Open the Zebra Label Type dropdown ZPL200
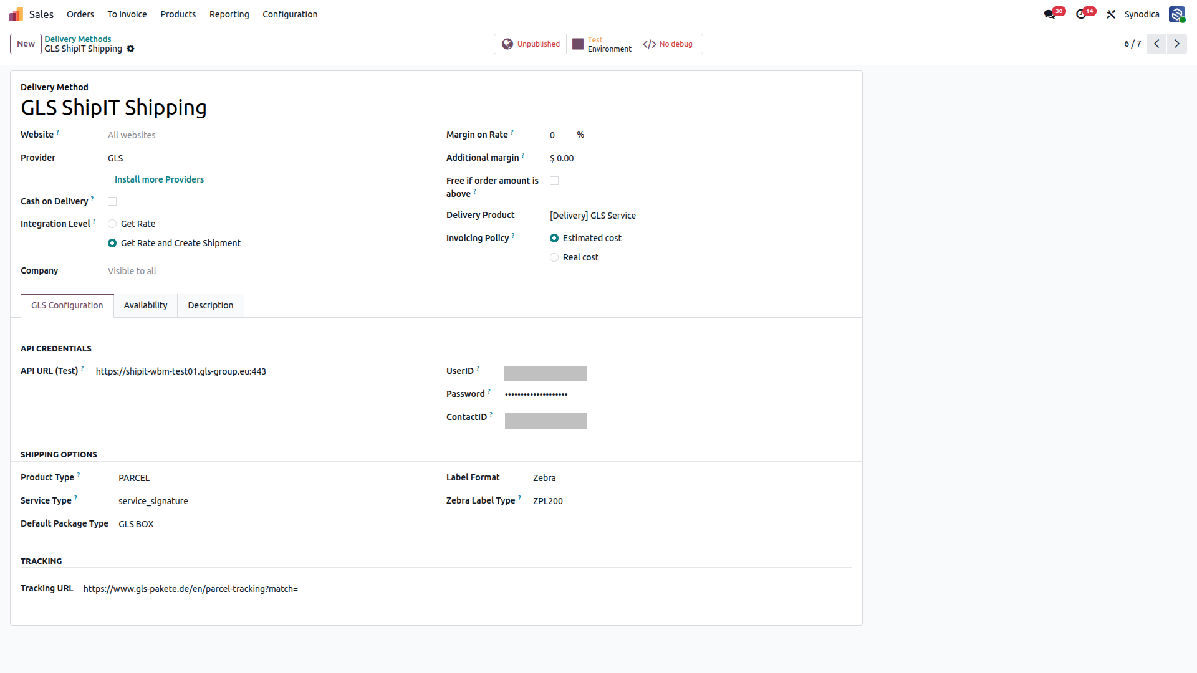The height and width of the screenshot is (673, 1197). (x=692, y=501)
